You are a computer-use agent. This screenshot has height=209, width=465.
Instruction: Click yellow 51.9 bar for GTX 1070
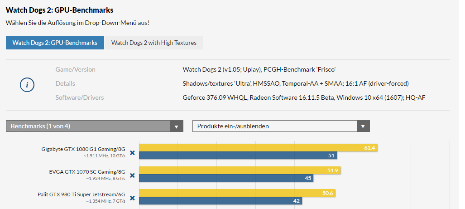coord(240,170)
